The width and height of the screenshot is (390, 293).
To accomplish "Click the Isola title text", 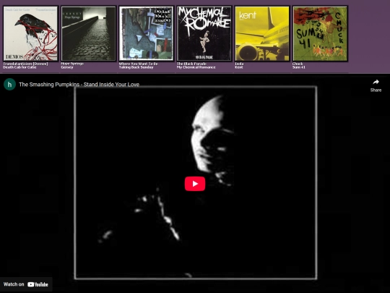I will (239, 64).
